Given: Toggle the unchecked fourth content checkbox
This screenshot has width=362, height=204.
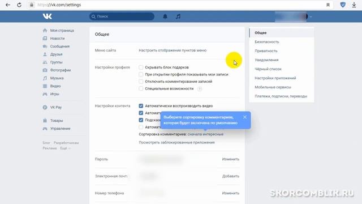Looking at the screenshot, I should 141,127.
